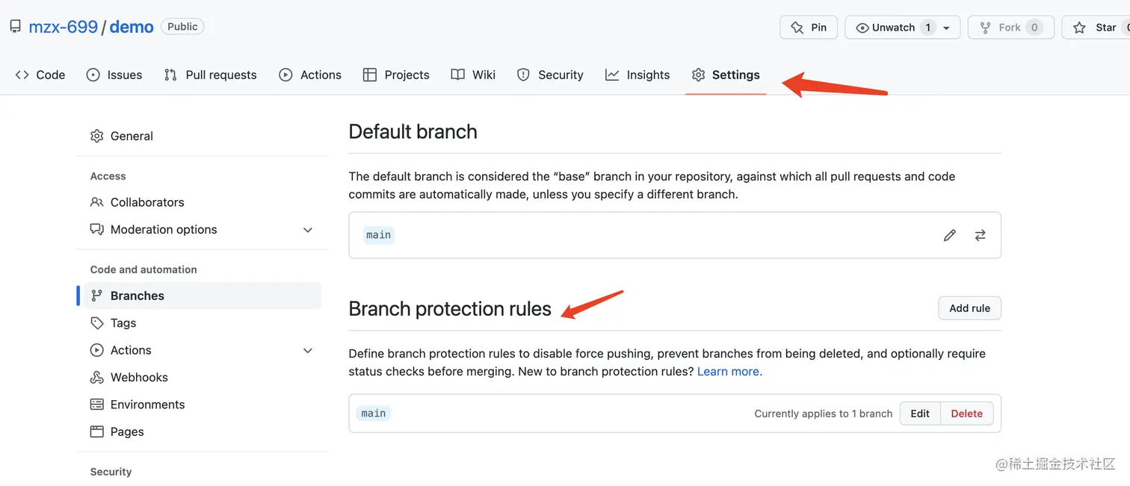Rename the default branch with the pencil icon

pos(949,235)
